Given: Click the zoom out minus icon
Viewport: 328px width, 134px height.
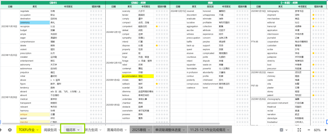Looking at the screenshot, I should 309,130.
